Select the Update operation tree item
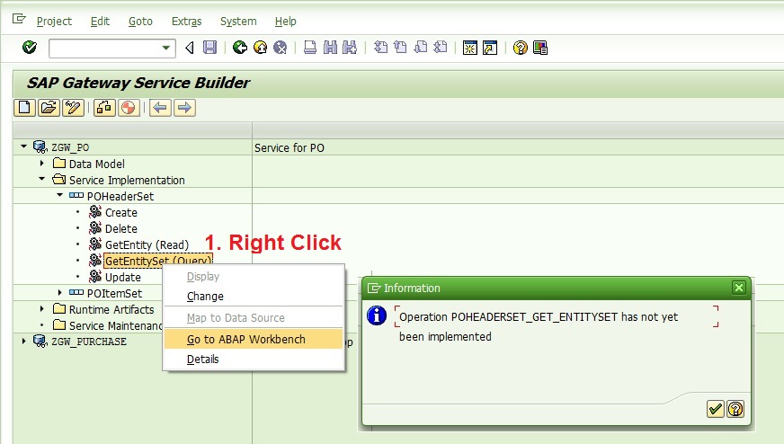 [123, 277]
